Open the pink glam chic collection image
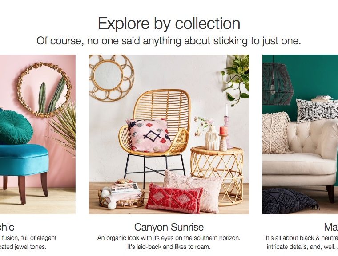 pos(38,134)
